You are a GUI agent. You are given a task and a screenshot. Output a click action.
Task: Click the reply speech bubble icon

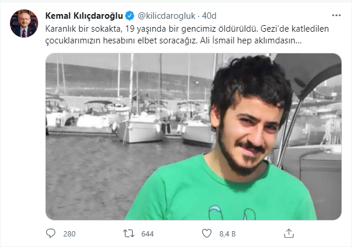click(x=50, y=234)
